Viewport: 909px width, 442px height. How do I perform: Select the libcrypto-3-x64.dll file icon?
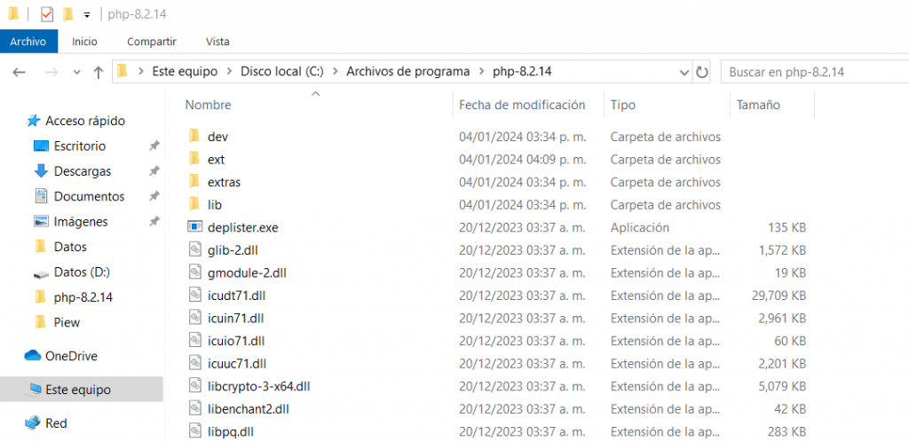(x=195, y=386)
